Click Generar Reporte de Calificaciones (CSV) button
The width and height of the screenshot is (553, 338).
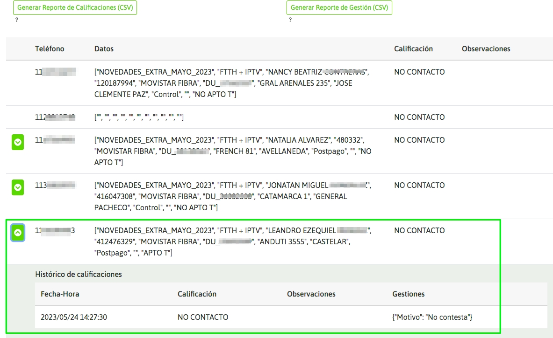(75, 8)
